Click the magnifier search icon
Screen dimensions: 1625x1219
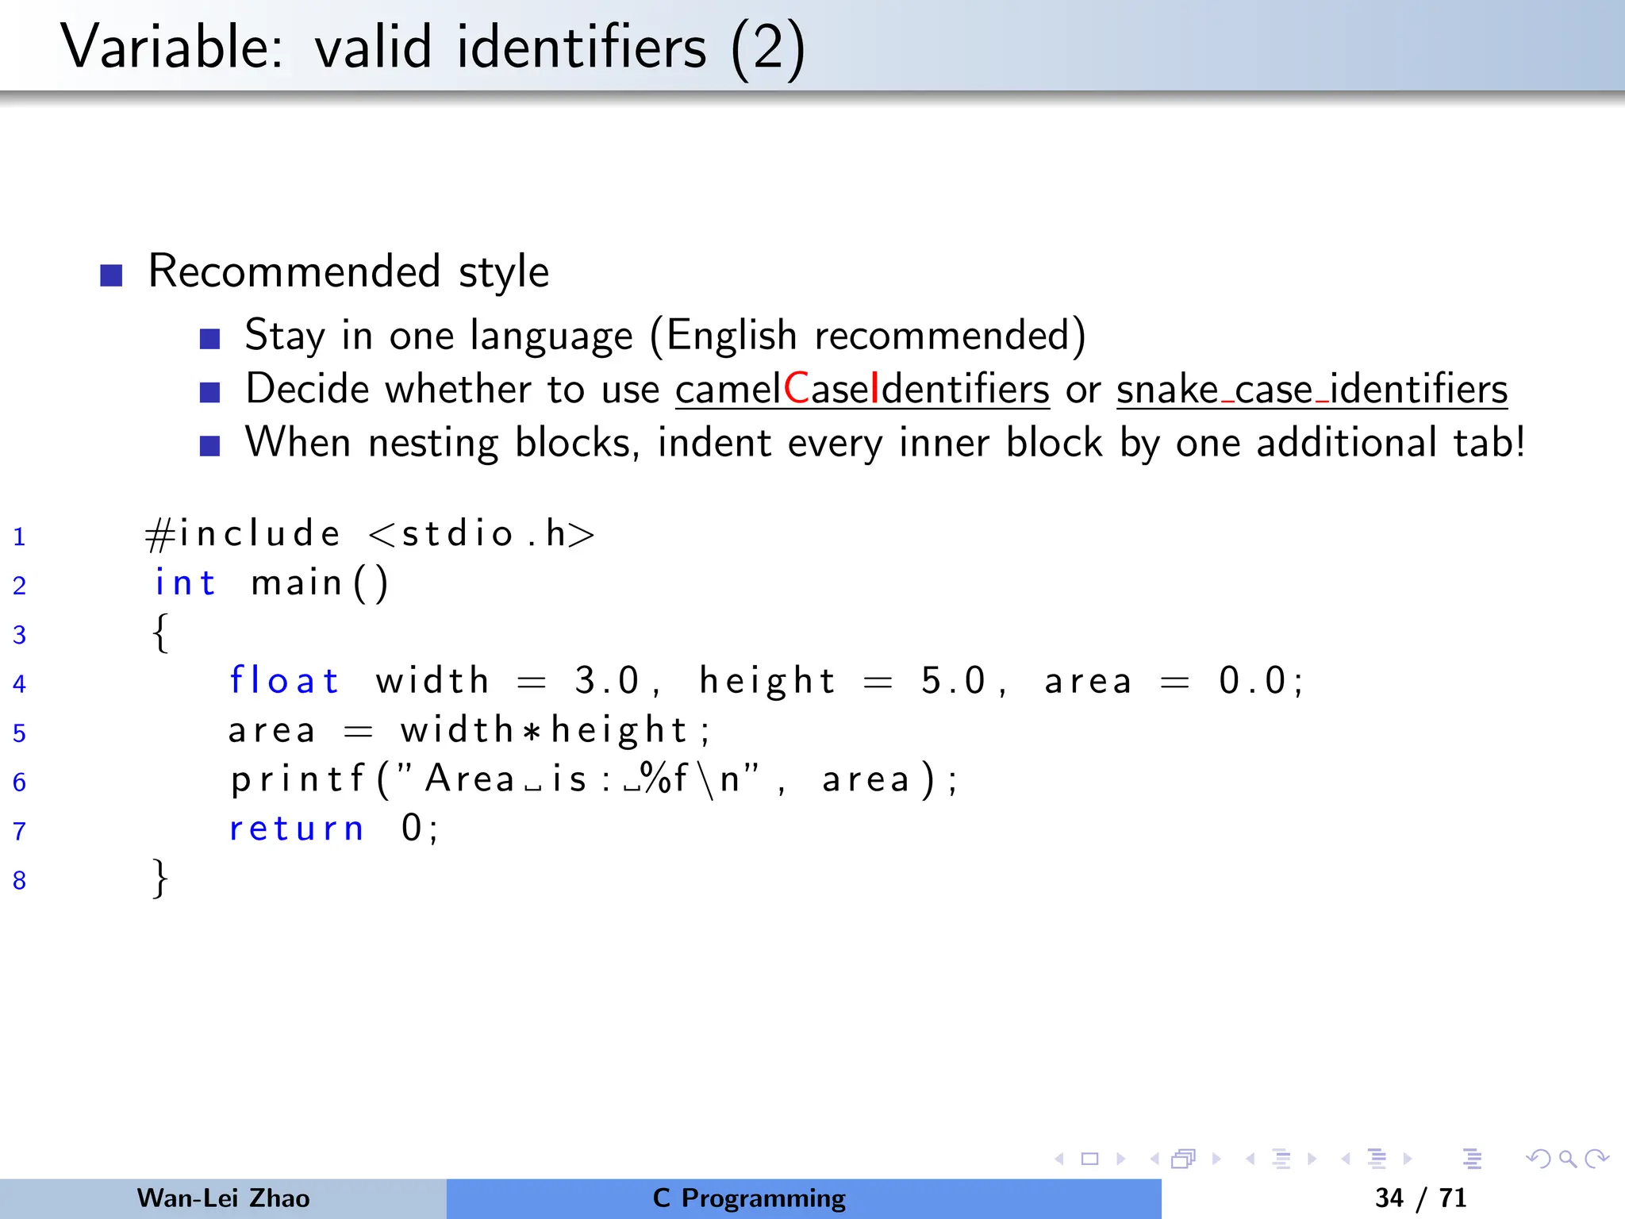(x=1568, y=1159)
